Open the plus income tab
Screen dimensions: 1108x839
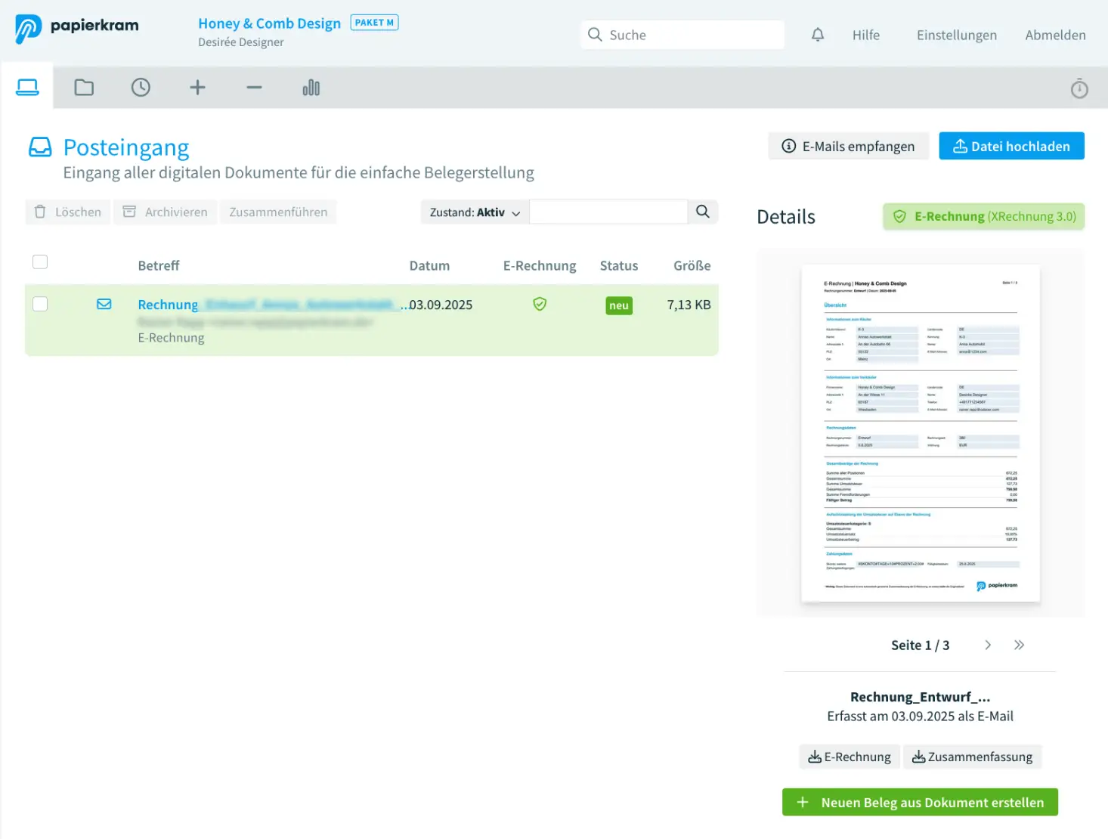(197, 88)
